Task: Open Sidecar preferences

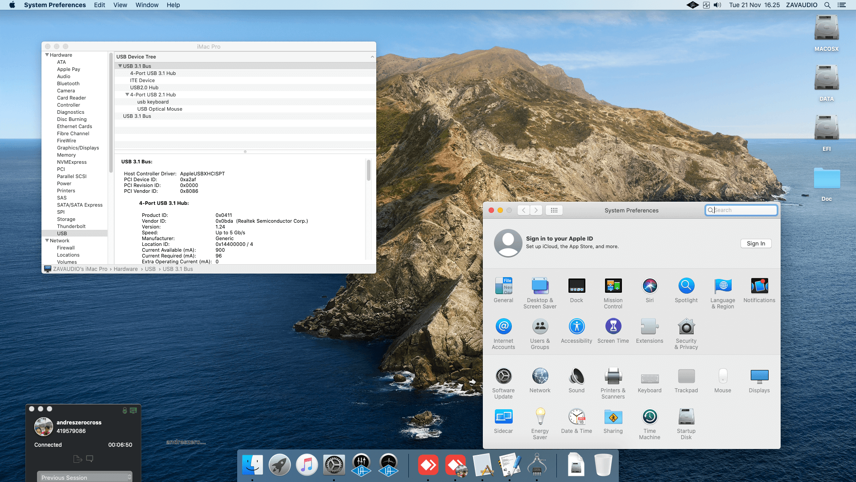Action: coord(503,421)
